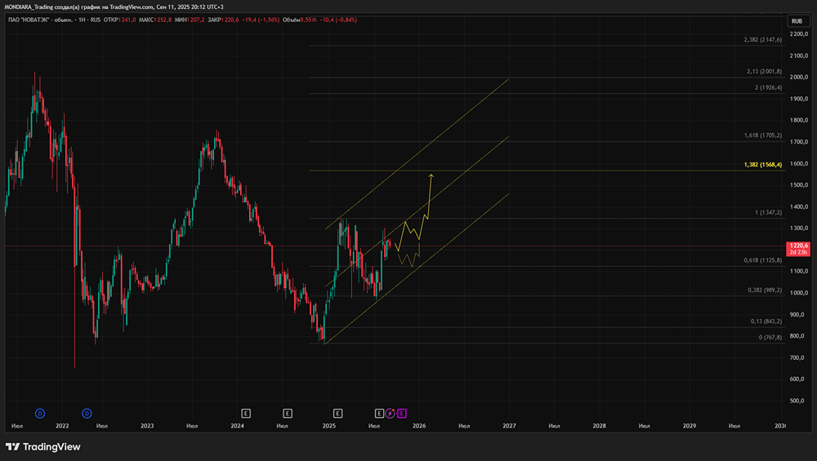Open the earnings marker right after 2025
This screenshot has width=817, height=461.
tap(337, 414)
